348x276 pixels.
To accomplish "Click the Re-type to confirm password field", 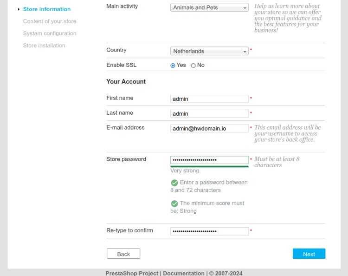I will tap(209, 231).
